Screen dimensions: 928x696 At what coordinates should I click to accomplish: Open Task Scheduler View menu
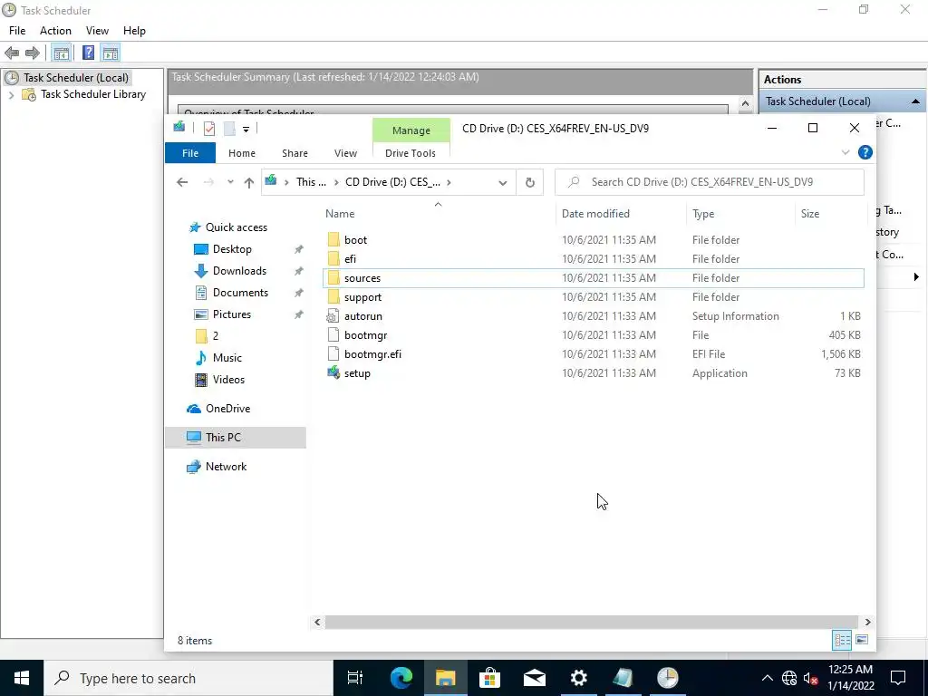[x=97, y=31]
